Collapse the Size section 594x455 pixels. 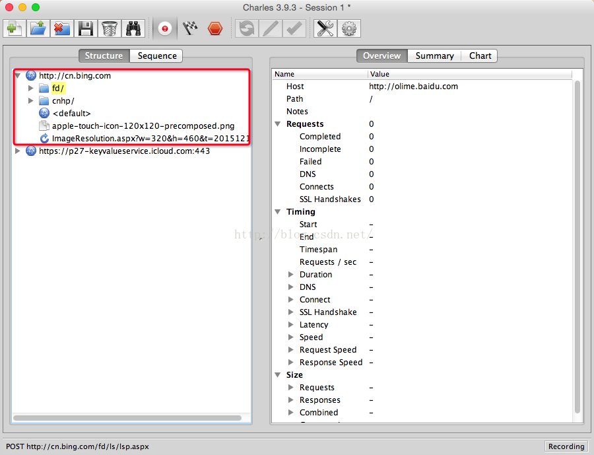click(278, 374)
